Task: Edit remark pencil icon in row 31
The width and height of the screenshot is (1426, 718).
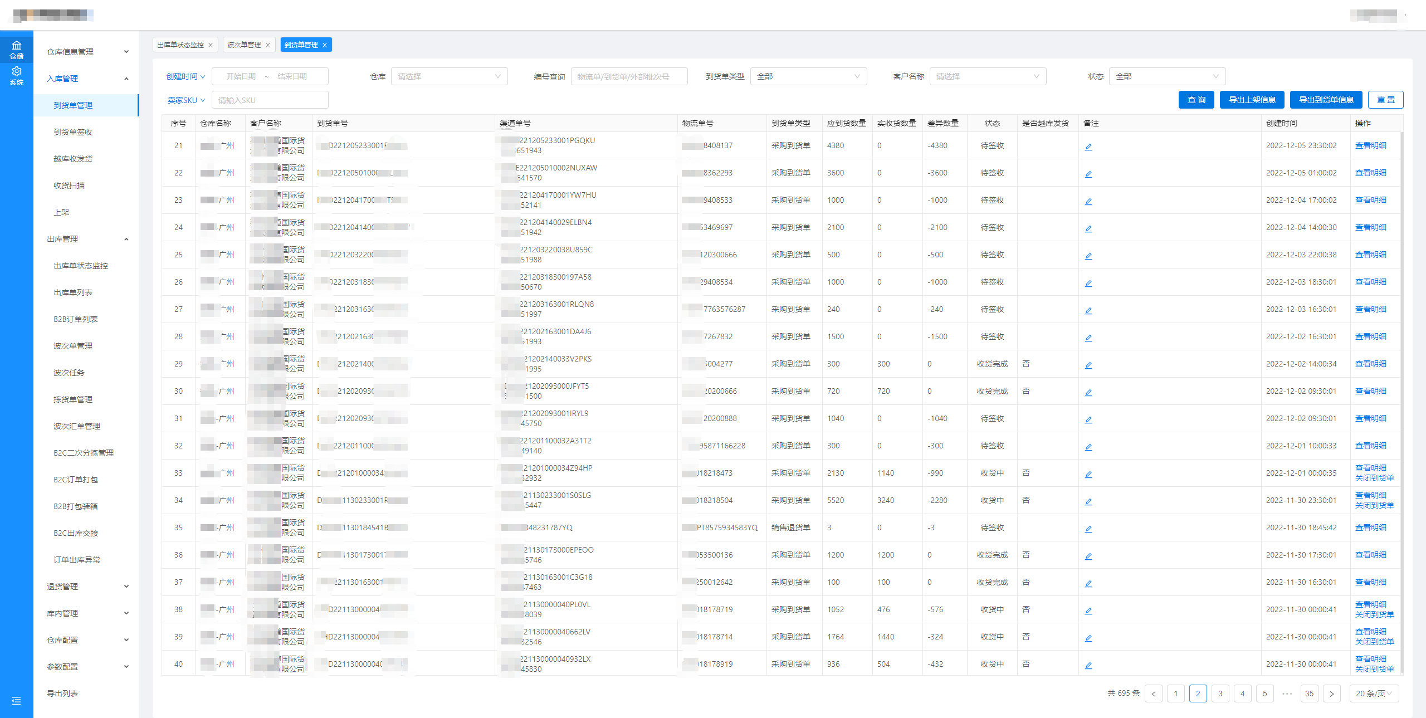Action: (x=1088, y=419)
